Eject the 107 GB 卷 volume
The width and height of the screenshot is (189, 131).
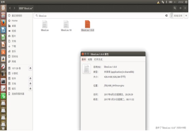30,68
